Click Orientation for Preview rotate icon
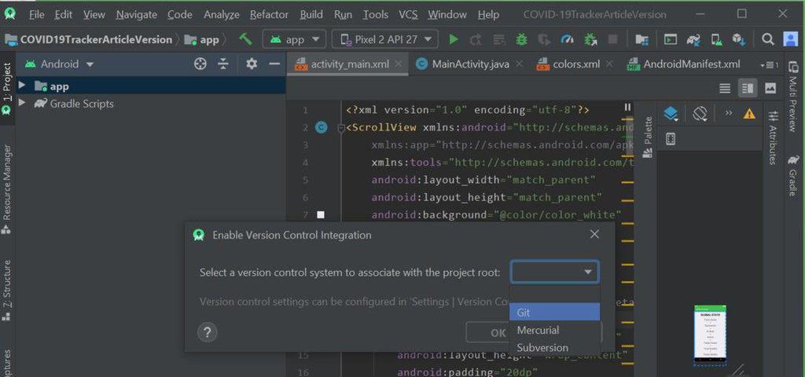 tap(700, 113)
